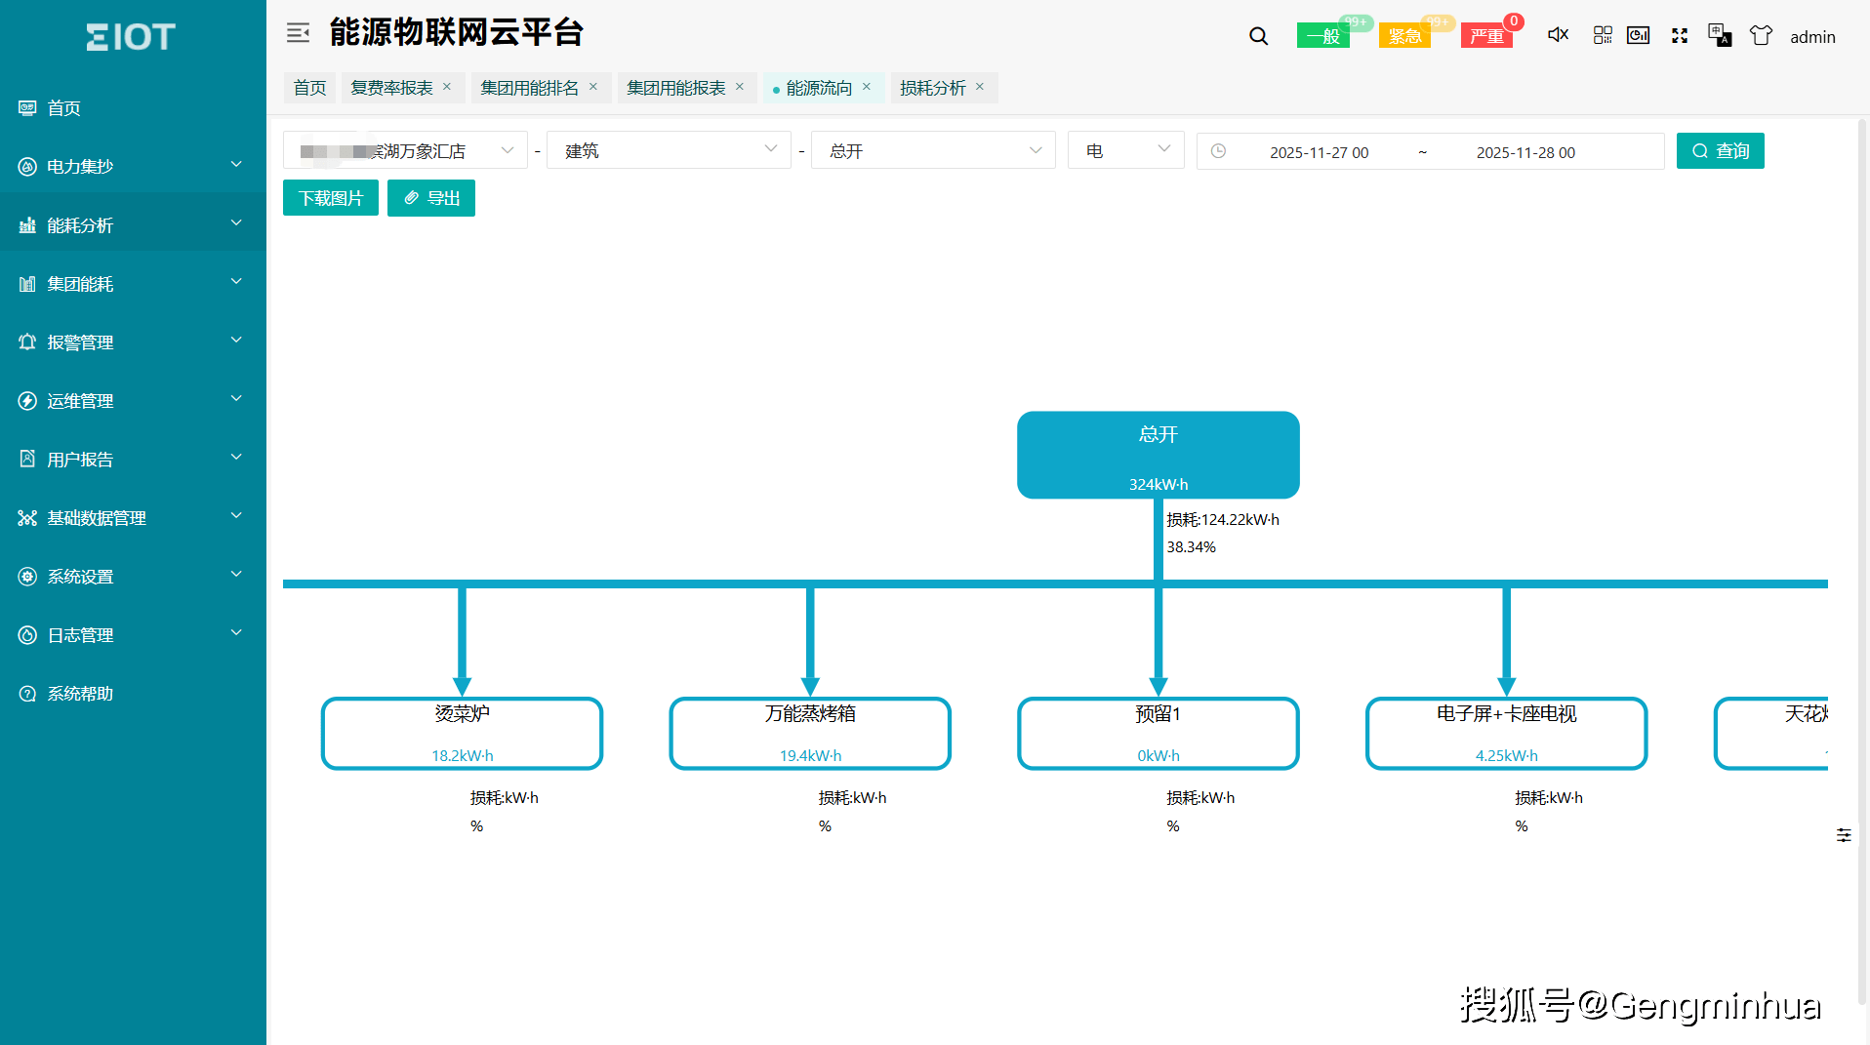The image size is (1870, 1045).
Task: Click the red 严重 alarm badge
Action: (x=1485, y=36)
